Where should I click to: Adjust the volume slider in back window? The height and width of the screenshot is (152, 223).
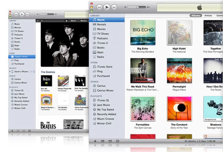(x=46, y=14)
